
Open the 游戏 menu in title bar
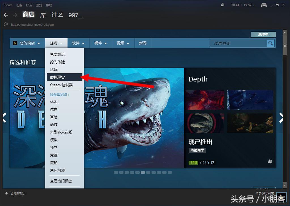[x=39, y=5]
